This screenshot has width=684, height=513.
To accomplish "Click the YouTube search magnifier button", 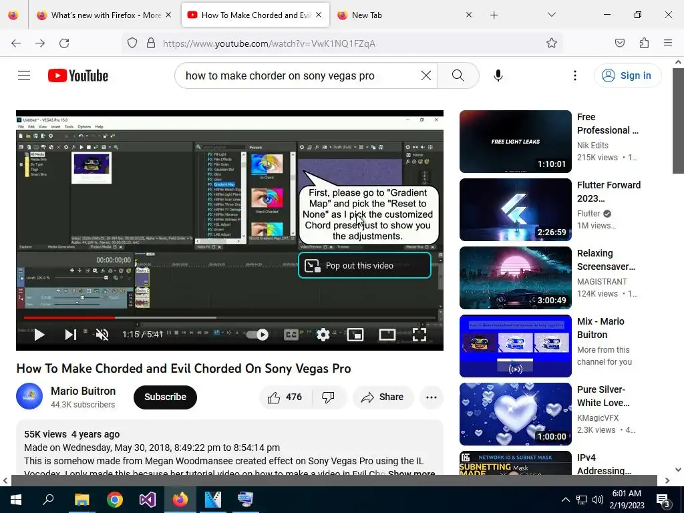I will tap(458, 75).
